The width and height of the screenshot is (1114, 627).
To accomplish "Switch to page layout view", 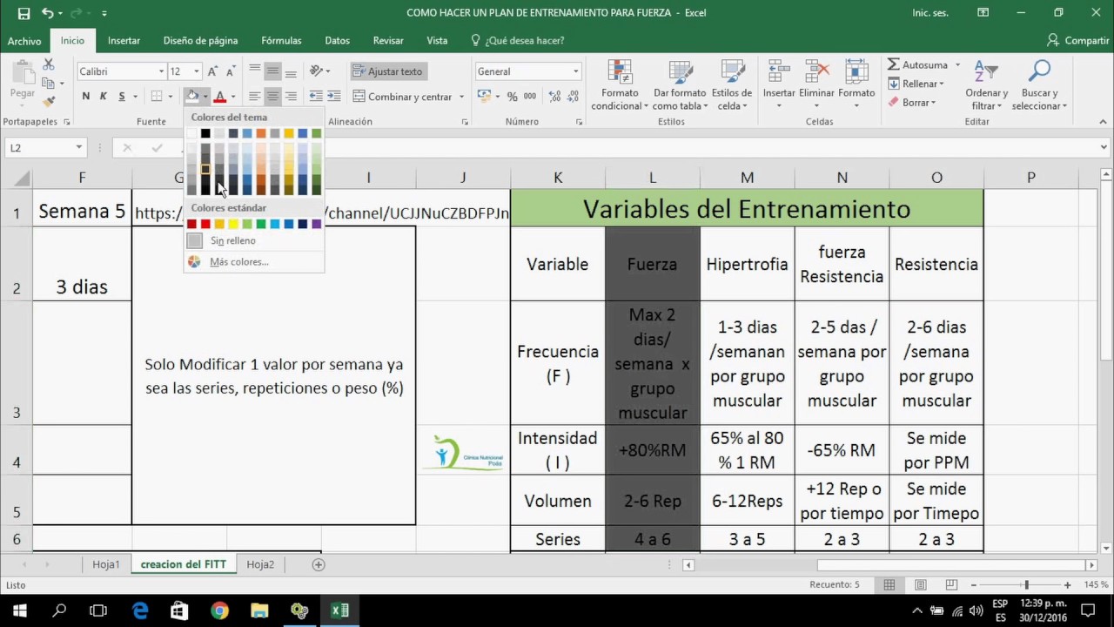I will (x=921, y=585).
